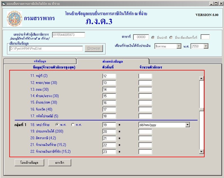Click the column position field for หมู่ที่
Image resolution: width=224 pixels, height=178 pixels.
pos(109,76)
